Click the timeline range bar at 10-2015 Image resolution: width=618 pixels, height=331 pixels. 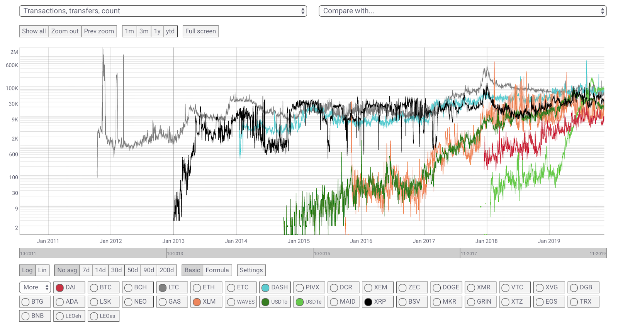point(321,253)
